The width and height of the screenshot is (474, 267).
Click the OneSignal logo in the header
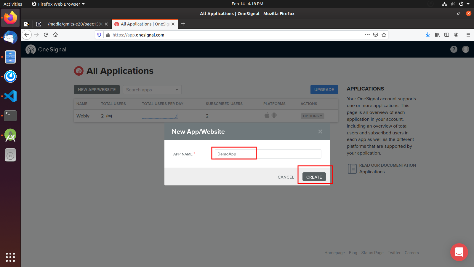46,49
